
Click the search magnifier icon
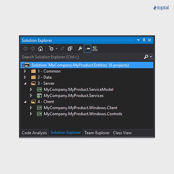pyautogui.click(x=146, y=57)
